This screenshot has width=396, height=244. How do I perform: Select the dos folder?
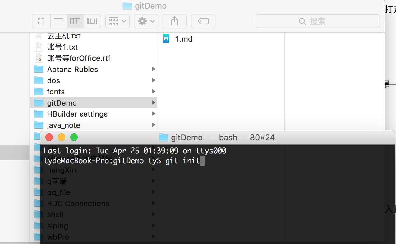(x=53, y=81)
